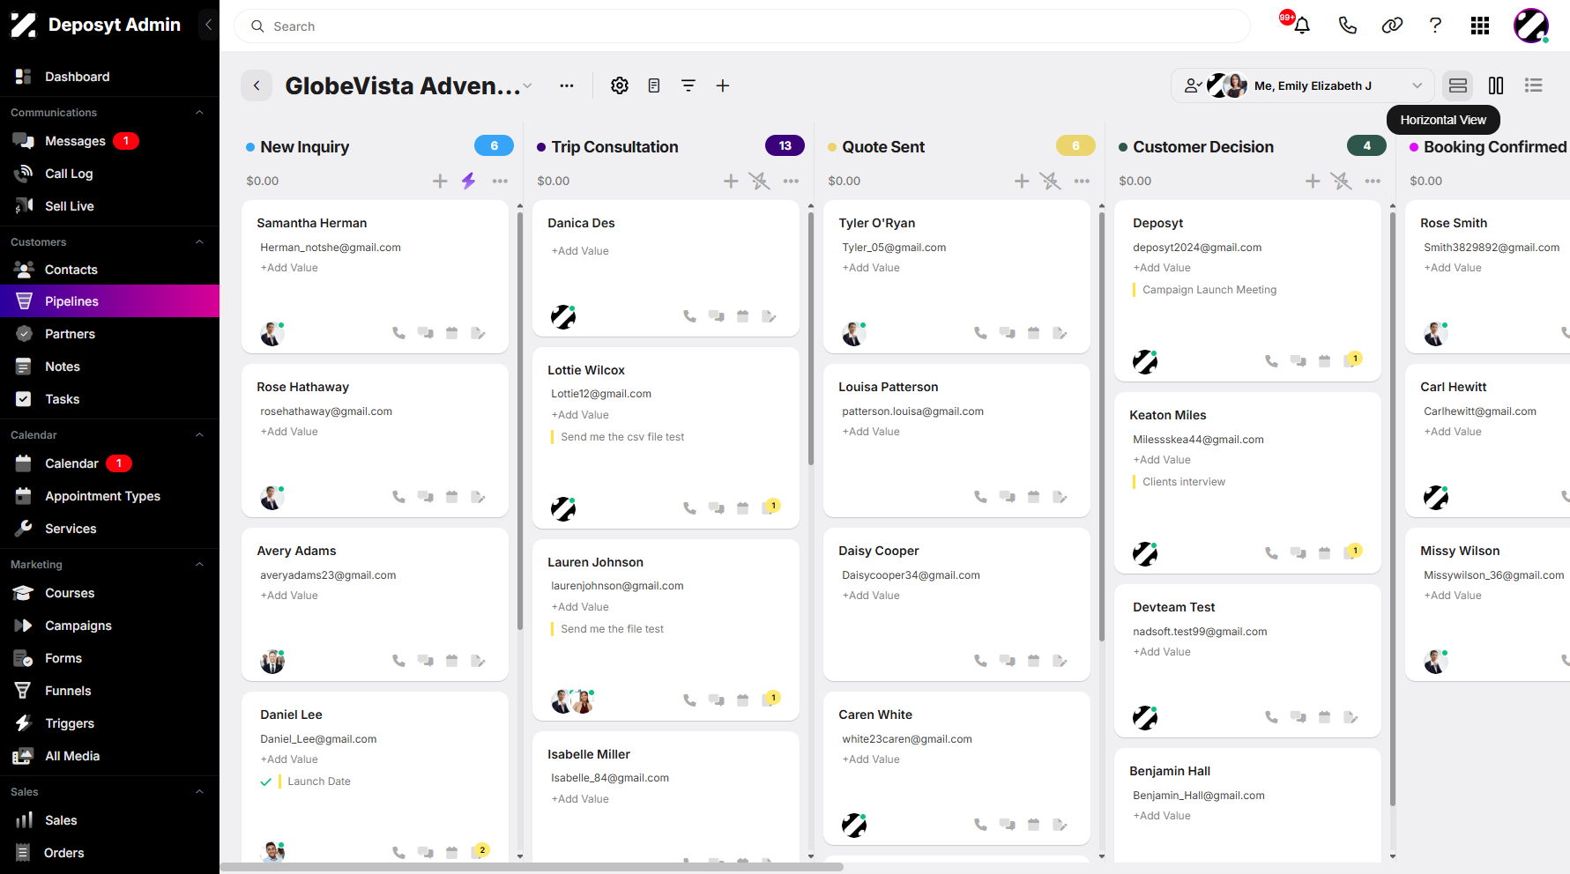
Task: Click the help question mark icon
Action: (x=1435, y=26)
